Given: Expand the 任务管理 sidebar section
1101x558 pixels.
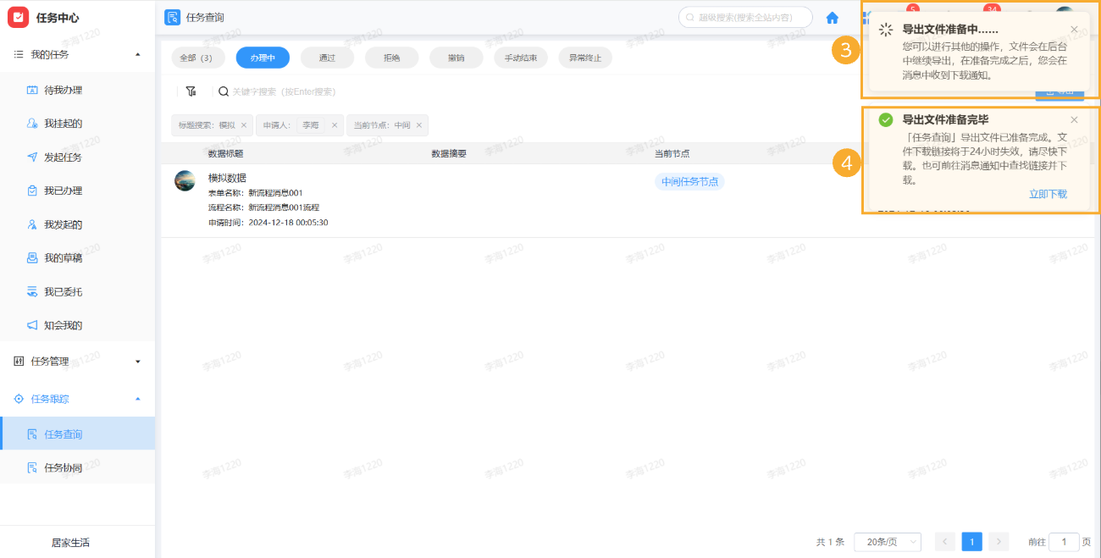Looking at the screenshot, I should (138, 361).
